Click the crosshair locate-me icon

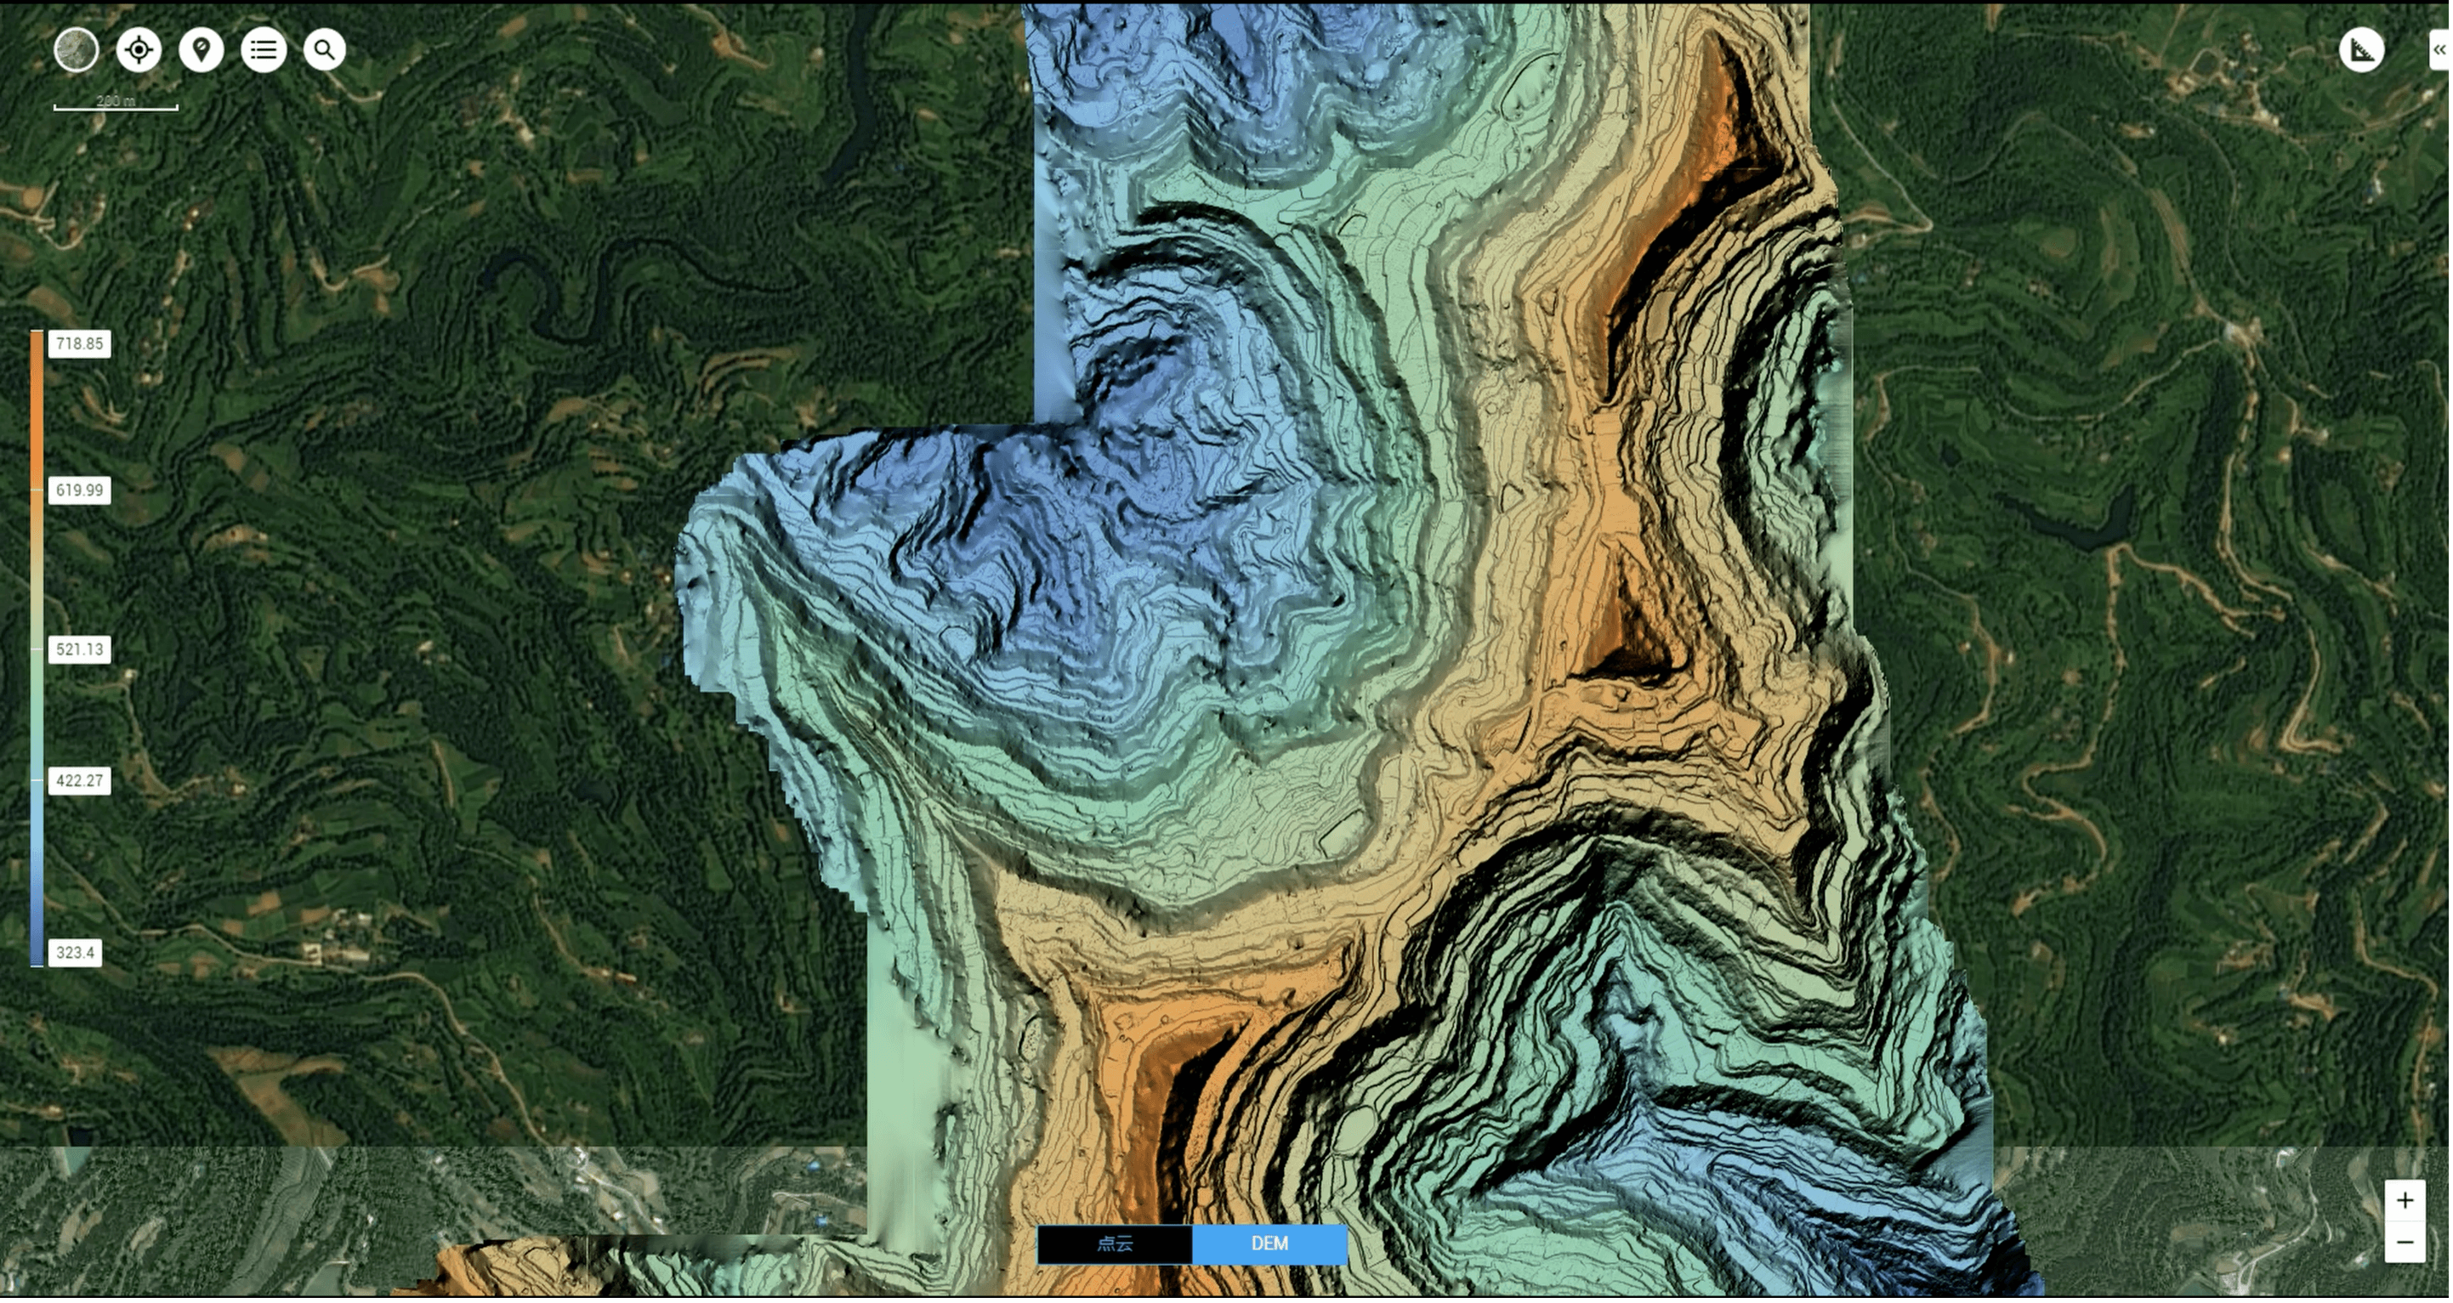[x=139, y=49]
